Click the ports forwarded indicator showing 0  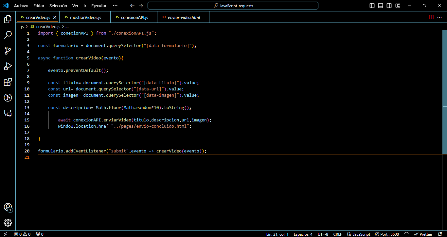pos(40,234)
